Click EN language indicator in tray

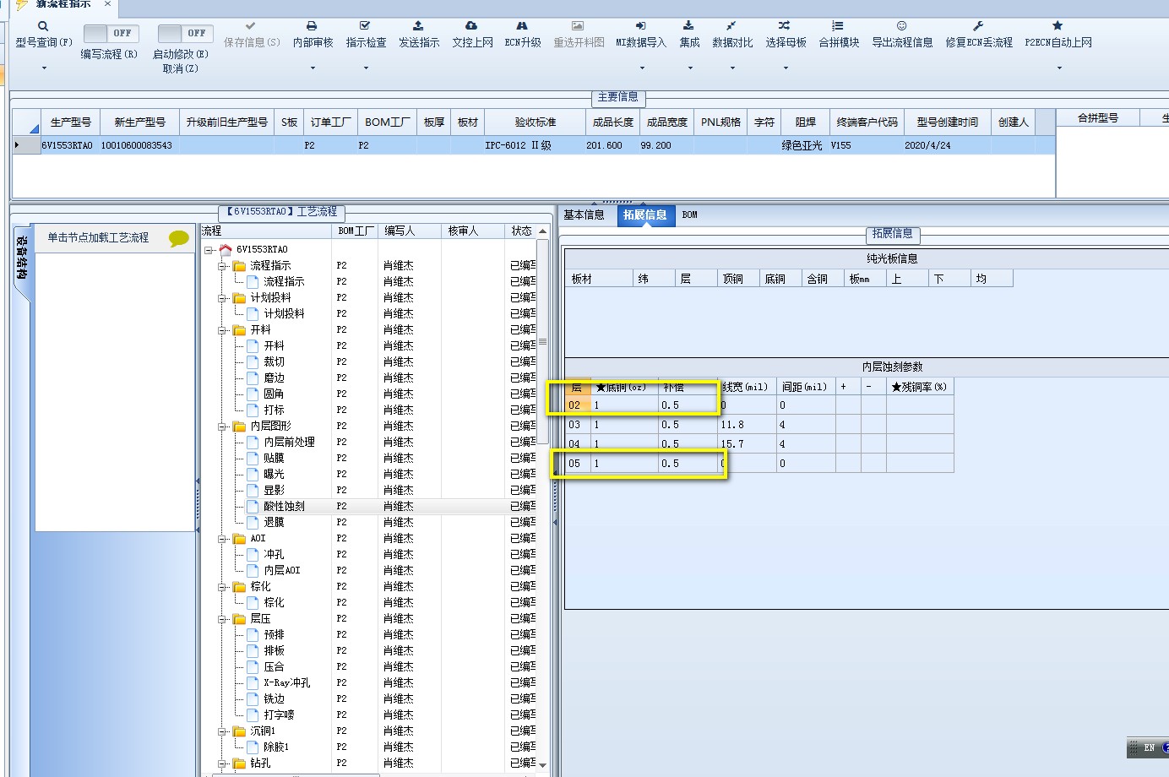pyautogui.click(x=1150, y=747)
